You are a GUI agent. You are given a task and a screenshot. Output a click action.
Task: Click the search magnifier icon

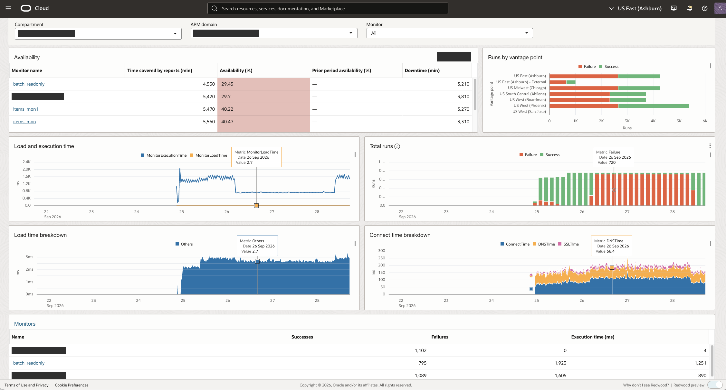click(x=215, y=8)
